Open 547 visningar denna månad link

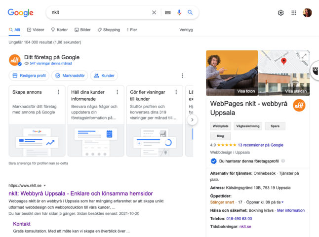pos(51,64)
